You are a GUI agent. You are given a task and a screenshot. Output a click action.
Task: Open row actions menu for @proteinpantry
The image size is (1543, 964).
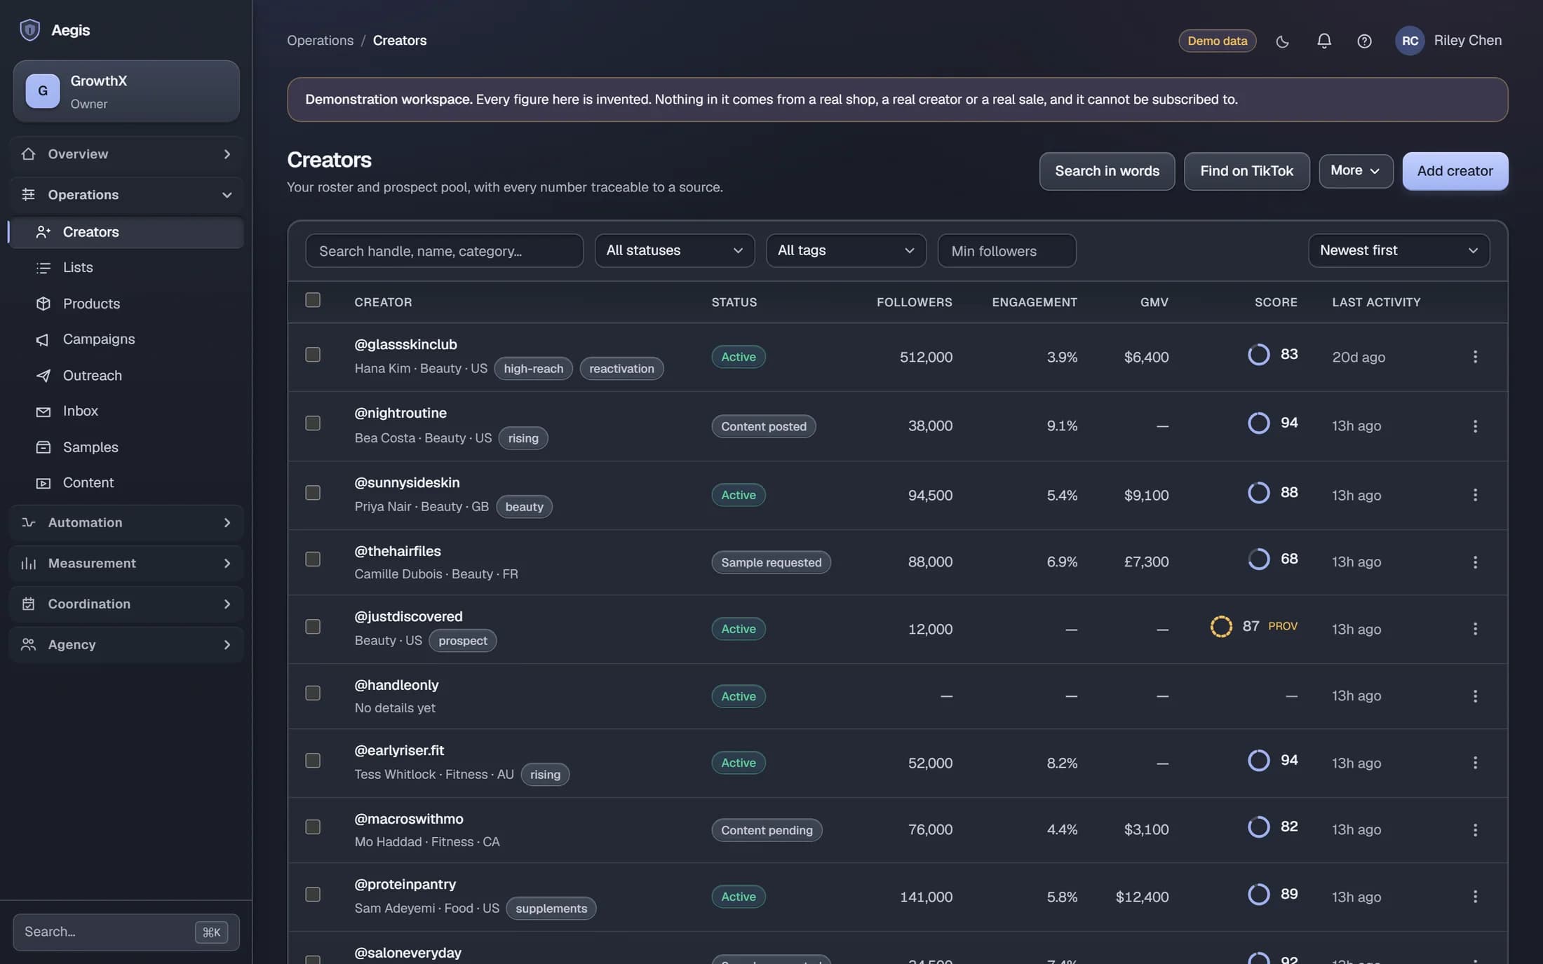1475,897
